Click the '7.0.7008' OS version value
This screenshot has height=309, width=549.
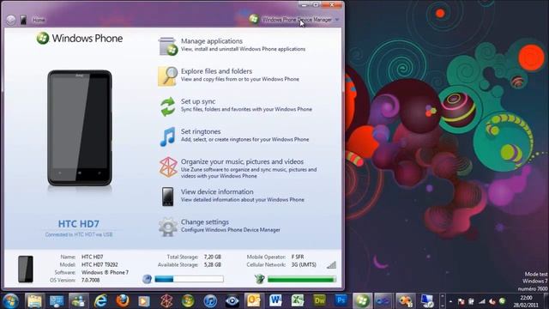click(x=91, y=280)
